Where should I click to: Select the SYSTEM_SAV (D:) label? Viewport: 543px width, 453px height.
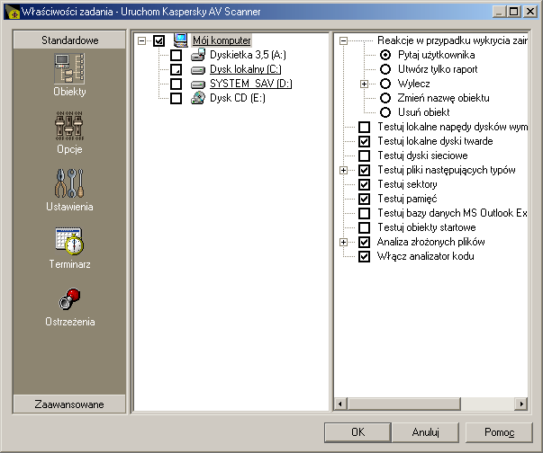click(250, 84)
